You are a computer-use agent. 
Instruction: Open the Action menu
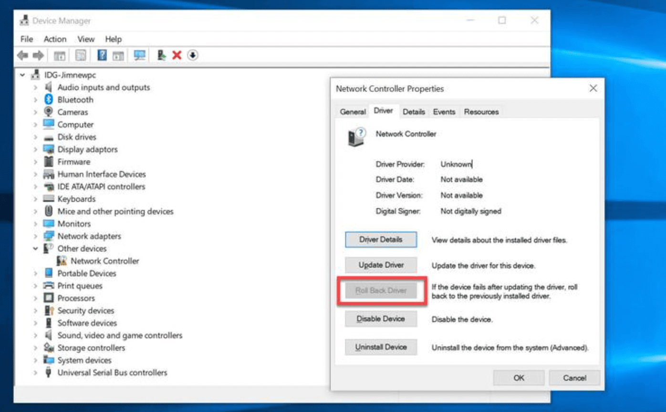tap(55, 39)
